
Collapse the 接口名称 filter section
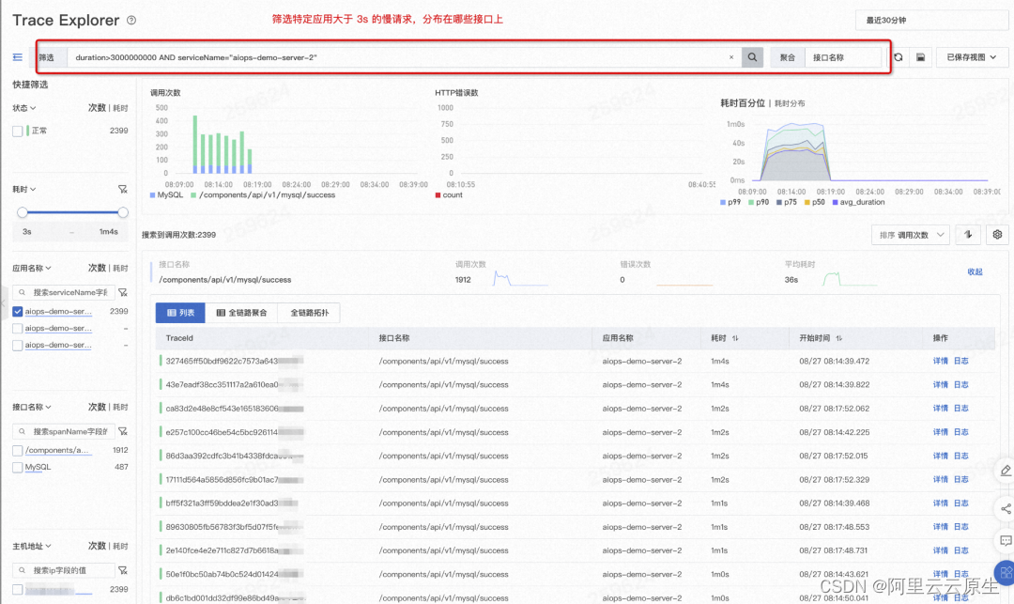(x=32, y=407)
